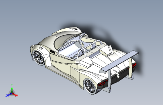Click the blue Z axis of orientation triad
The width and height of the screenshot is (163, 105).
(x=9, y=95)
